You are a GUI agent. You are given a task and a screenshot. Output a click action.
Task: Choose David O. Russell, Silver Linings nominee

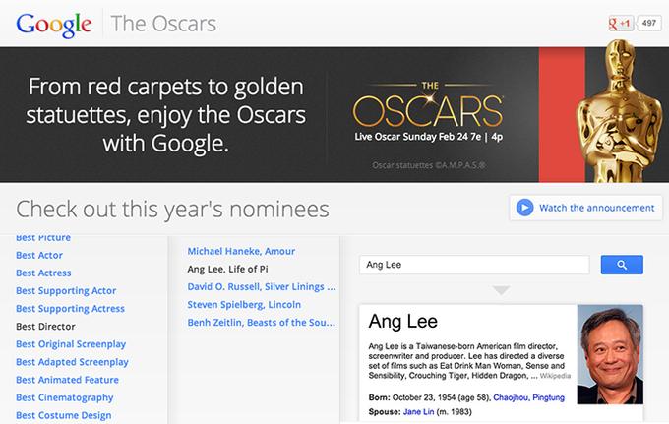(x=262, y=286)
